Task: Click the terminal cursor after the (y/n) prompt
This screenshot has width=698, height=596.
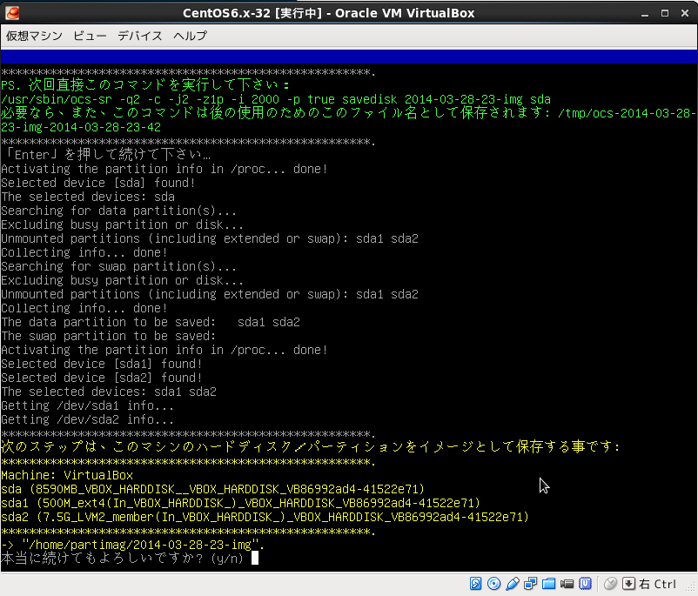Action: click(255, 558)
